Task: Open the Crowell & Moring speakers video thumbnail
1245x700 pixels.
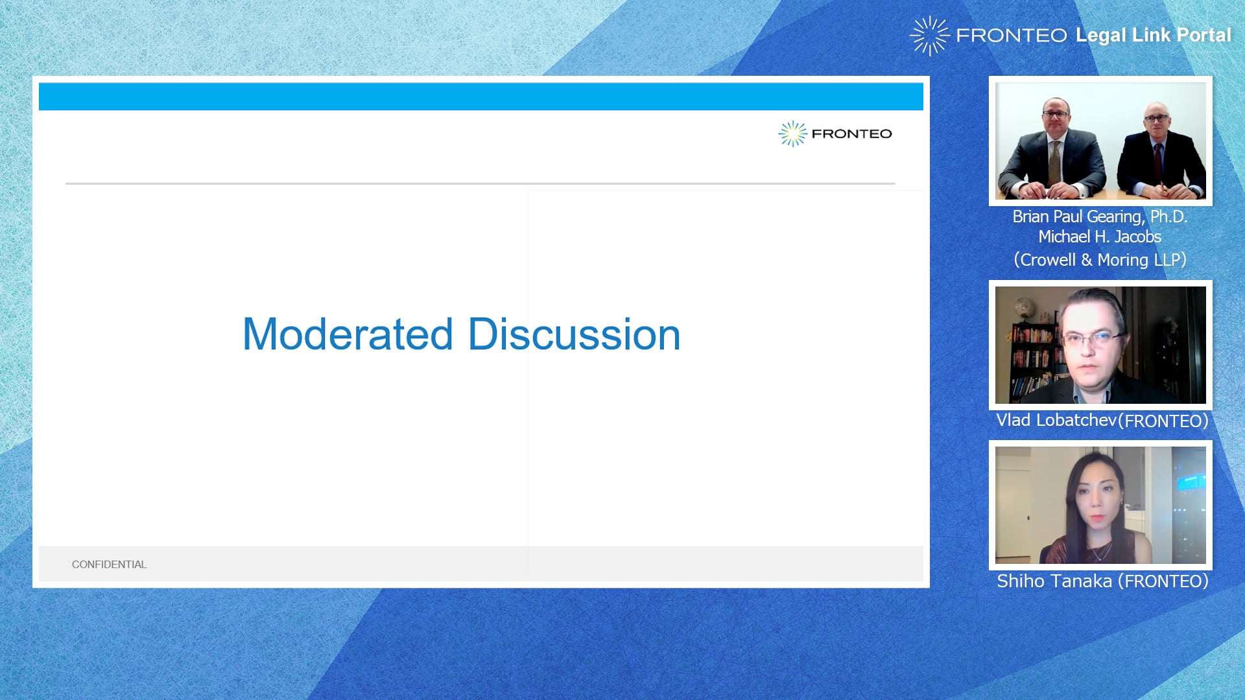Action: pos(1100,141)
